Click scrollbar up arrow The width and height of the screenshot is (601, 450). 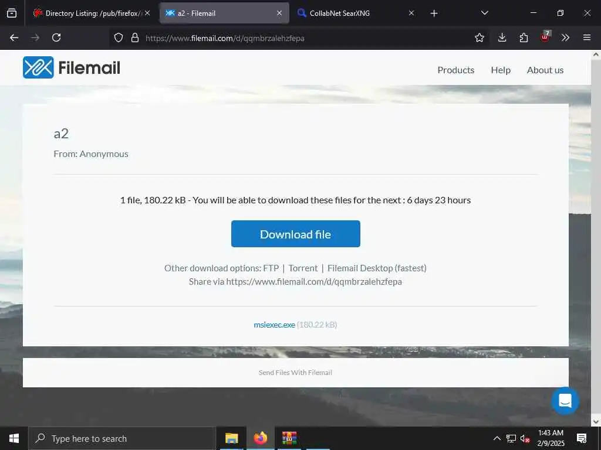tap(596, 54)
